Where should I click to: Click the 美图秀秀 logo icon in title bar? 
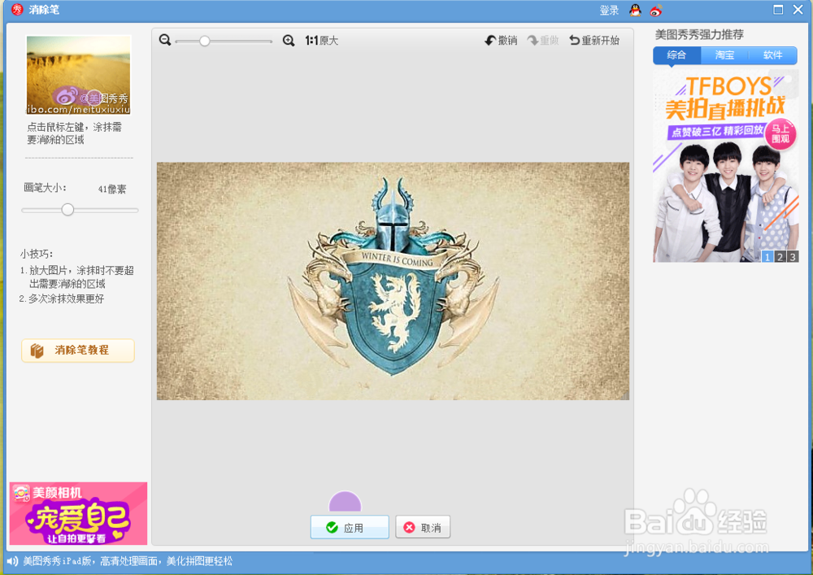(x=16, y=9)
